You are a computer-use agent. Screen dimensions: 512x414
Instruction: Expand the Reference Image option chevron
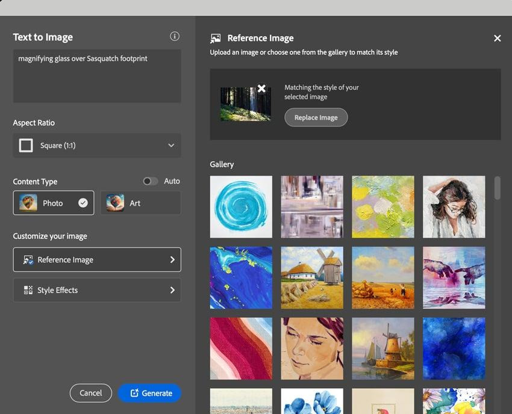tap(172, 260)
